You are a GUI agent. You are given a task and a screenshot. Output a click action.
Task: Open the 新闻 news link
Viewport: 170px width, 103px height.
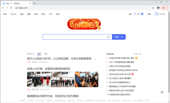pyautogui.click(x=5, y=14)
